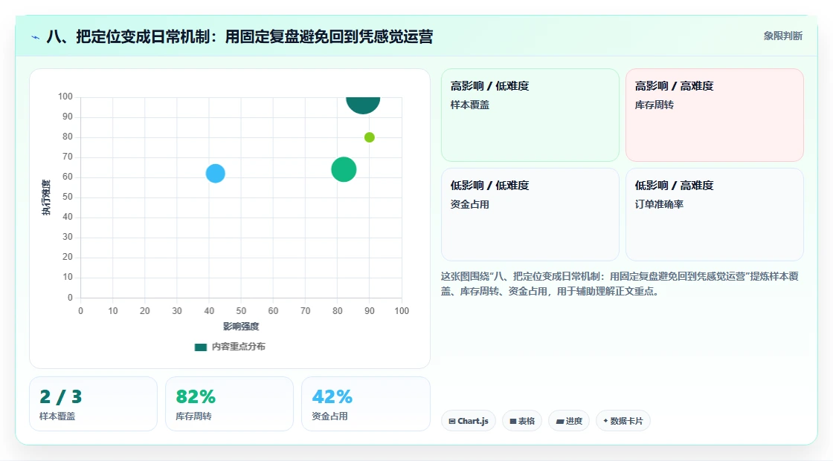The height and width of the screenshot is (461, 833).
Task: Click the Chart.js tag chip
Action: [x=469, y=421]
